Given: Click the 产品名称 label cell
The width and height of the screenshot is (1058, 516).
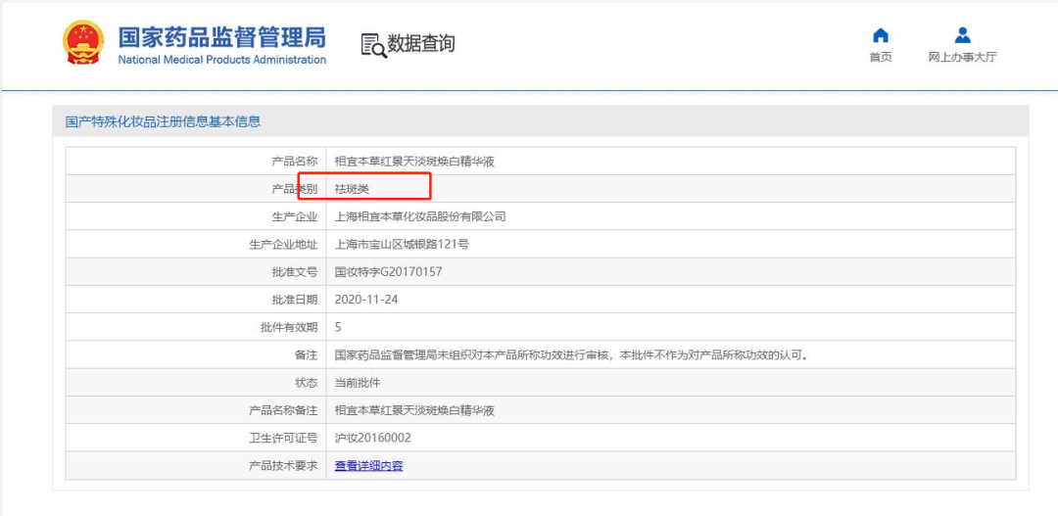Looking at the screenshot, I should pos(196,162).
